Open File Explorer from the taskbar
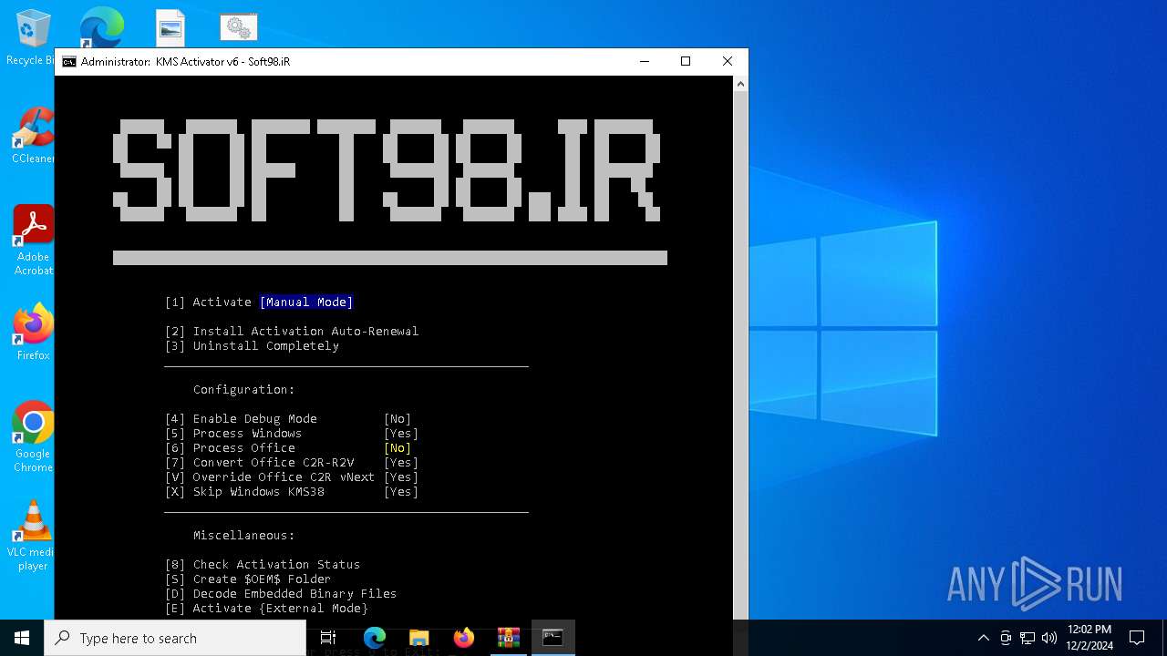Viewport: 1167px width, 656px height. 419,638
